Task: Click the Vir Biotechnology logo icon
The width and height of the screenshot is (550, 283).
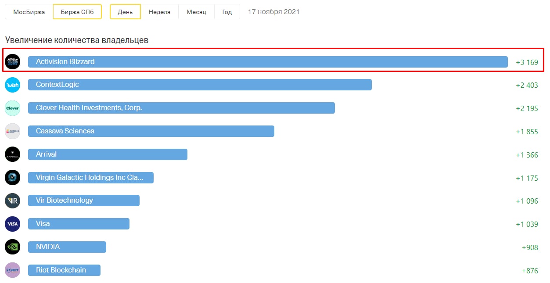Action: [12, 201]
